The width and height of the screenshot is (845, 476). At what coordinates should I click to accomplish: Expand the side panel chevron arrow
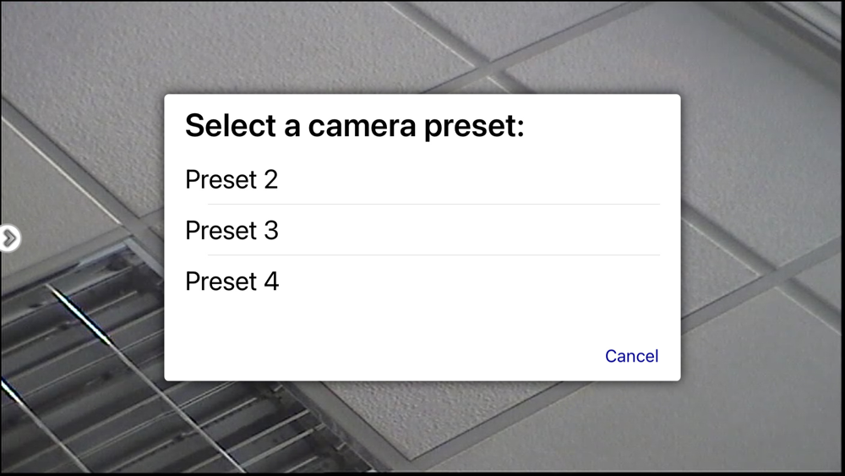(8, 238)
